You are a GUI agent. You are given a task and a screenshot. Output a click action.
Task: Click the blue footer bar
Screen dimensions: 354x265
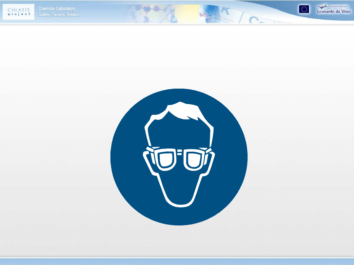(177, 261)
